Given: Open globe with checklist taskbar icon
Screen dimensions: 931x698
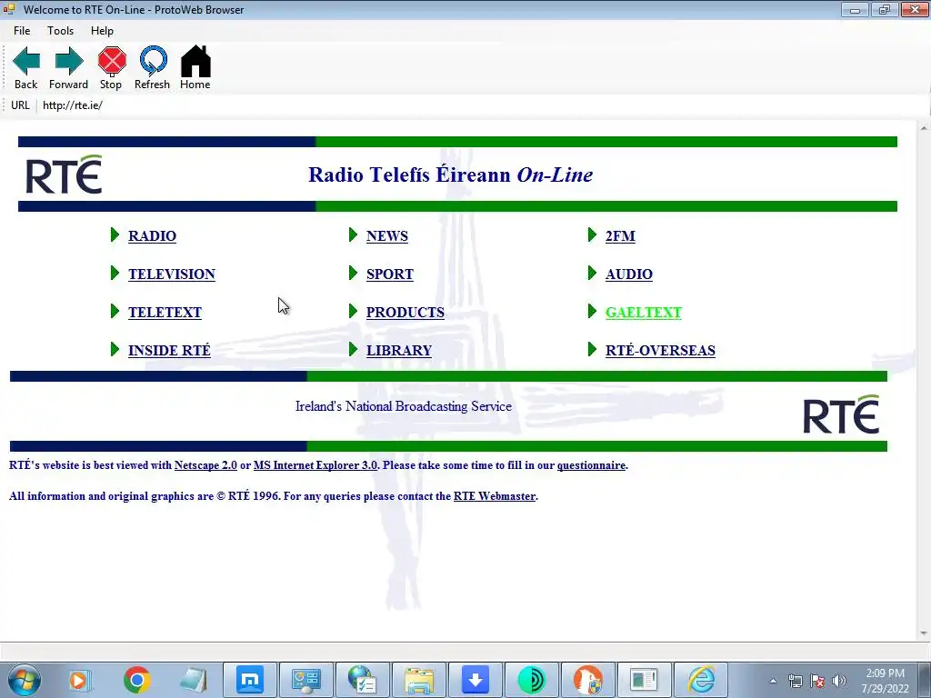Looking at the screenshot, I should coord(363,680).
